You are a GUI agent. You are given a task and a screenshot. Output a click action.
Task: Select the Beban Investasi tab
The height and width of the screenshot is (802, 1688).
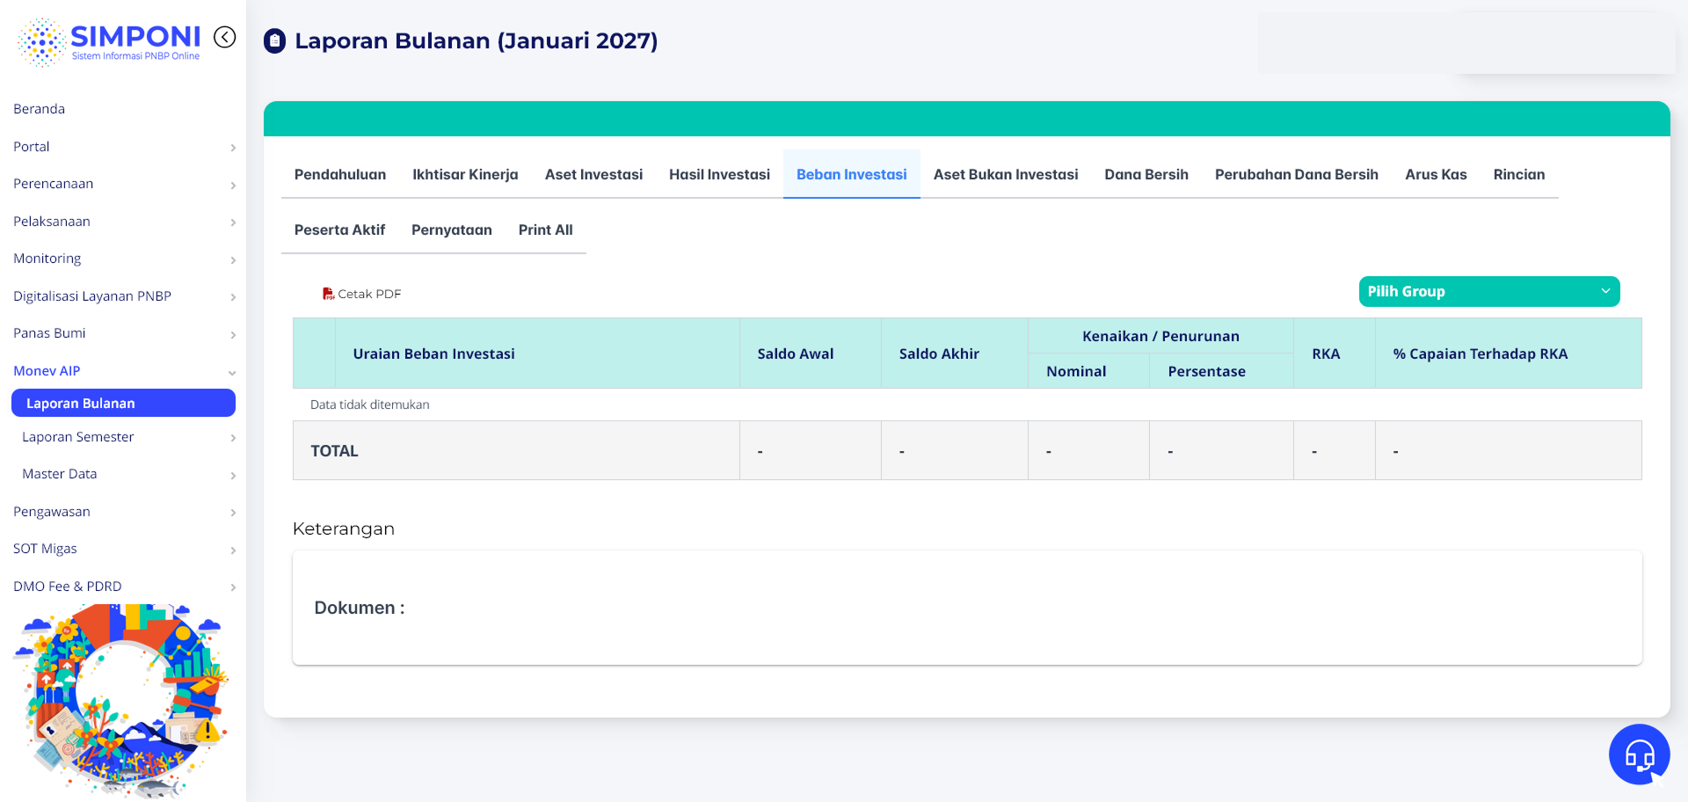click(851, 174)
